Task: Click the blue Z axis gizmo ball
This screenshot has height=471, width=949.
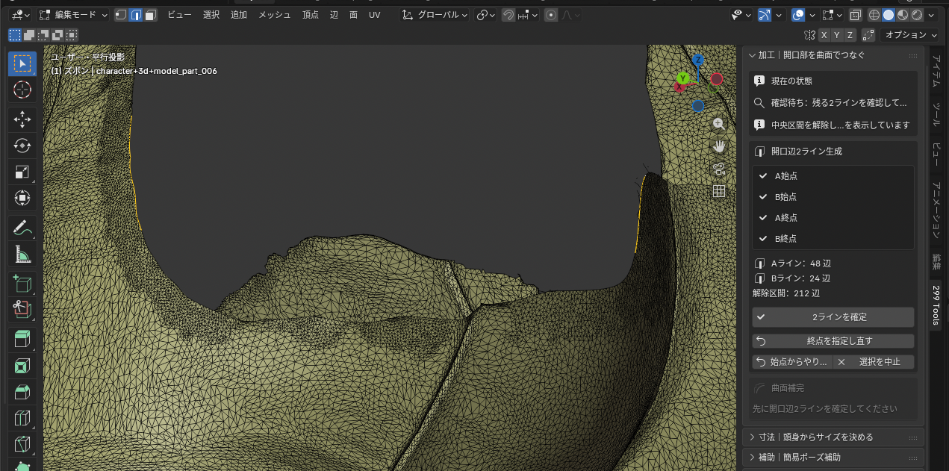Action: click(x=697, y=60)
